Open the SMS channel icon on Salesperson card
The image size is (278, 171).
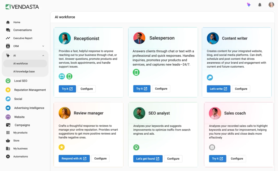(x=136, y=72)
